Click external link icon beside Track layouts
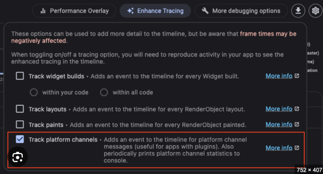The image size is (323, 174). click(297, 109)
